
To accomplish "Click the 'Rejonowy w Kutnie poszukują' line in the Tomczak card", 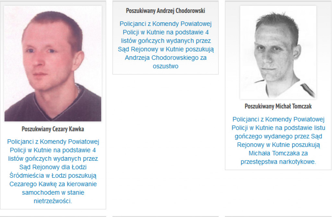I will [x=278, y=145].
